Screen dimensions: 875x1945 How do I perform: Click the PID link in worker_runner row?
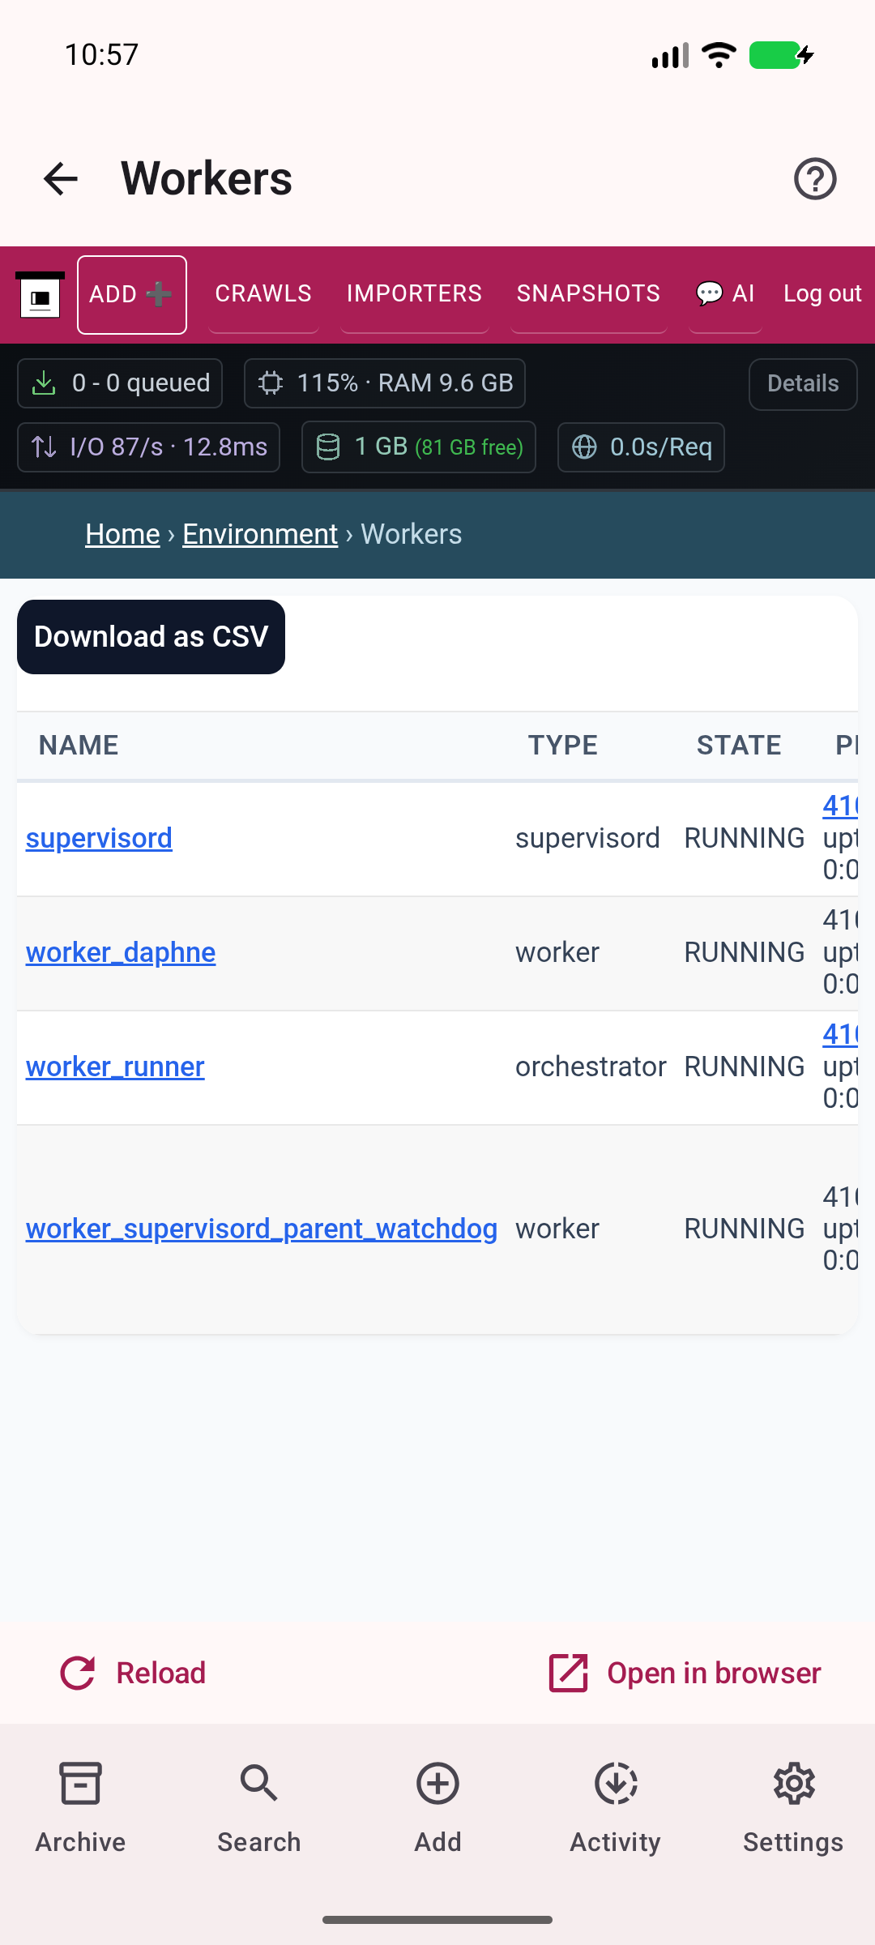[840, 1034]
